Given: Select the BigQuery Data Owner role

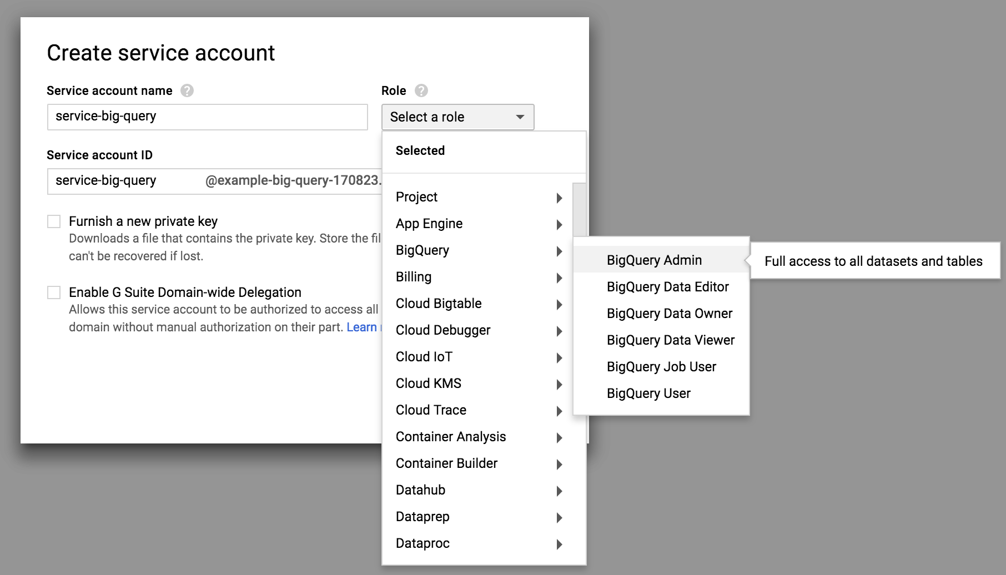Looking at the screenshot, I should pyautogui.click(x=661, y=313).
